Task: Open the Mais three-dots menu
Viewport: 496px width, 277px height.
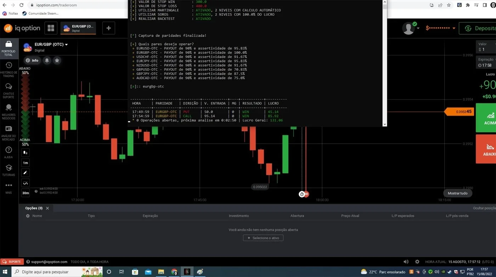Action: tap(9, 188)
